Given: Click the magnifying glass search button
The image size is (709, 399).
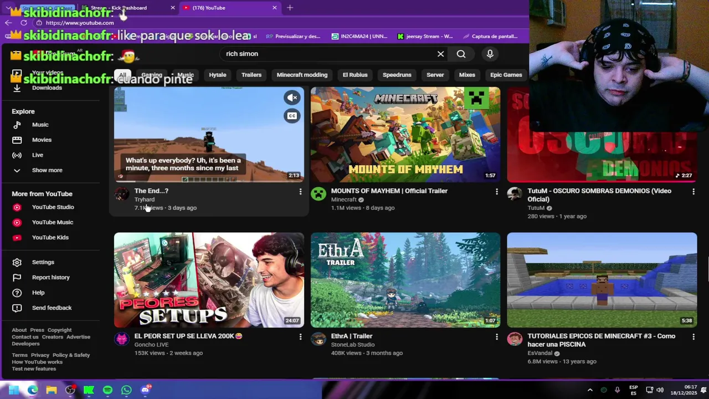Looking at the screenshot, I should 461,54.
